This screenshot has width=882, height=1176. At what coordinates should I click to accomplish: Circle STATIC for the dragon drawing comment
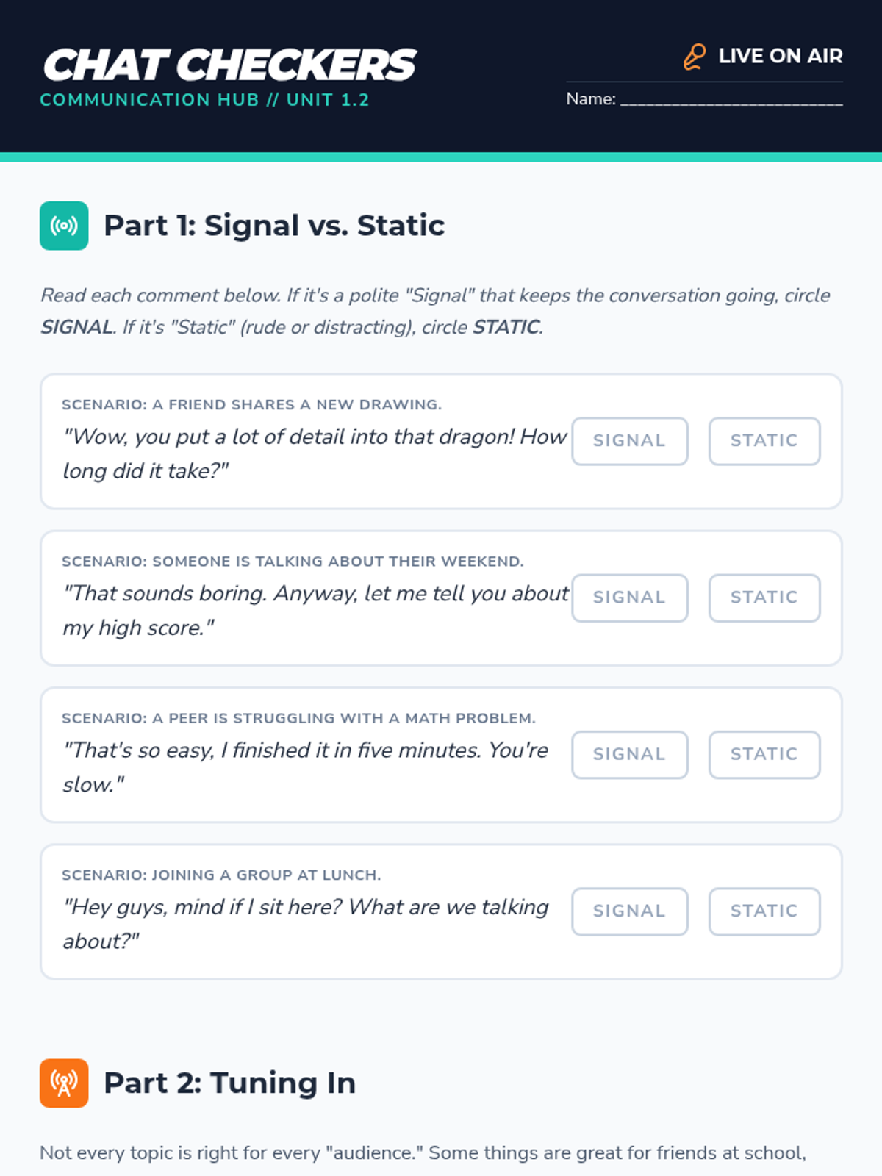764,441
